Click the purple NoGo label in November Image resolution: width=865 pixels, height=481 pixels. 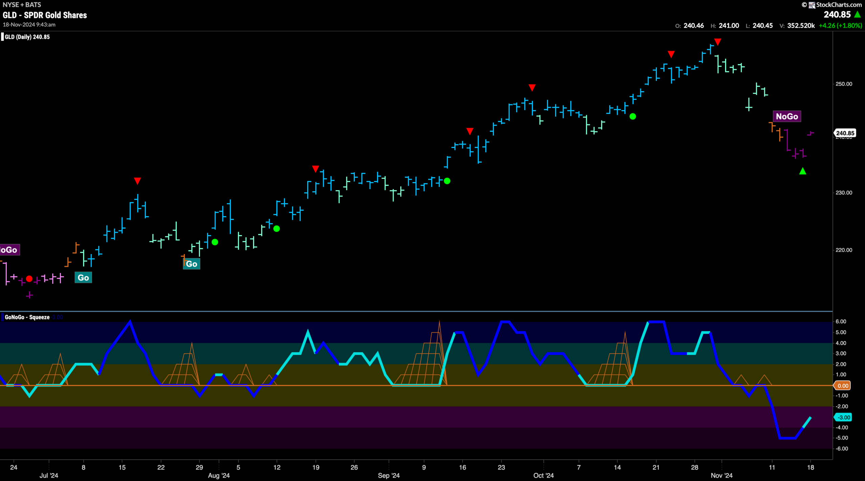(787, 117)
